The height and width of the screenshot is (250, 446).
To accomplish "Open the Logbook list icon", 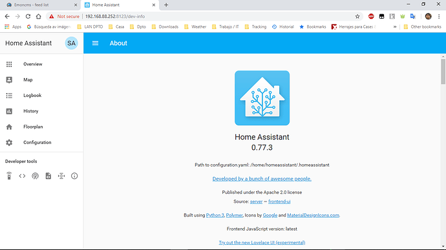I will (x=9, y=96).
